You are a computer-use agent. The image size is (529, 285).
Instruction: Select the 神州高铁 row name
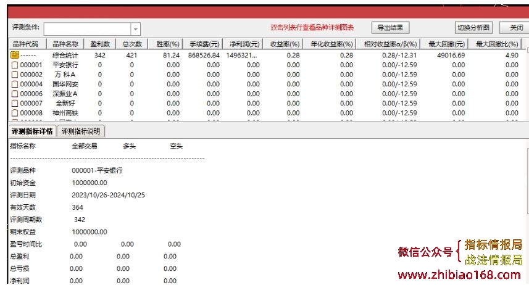point(65,113)
